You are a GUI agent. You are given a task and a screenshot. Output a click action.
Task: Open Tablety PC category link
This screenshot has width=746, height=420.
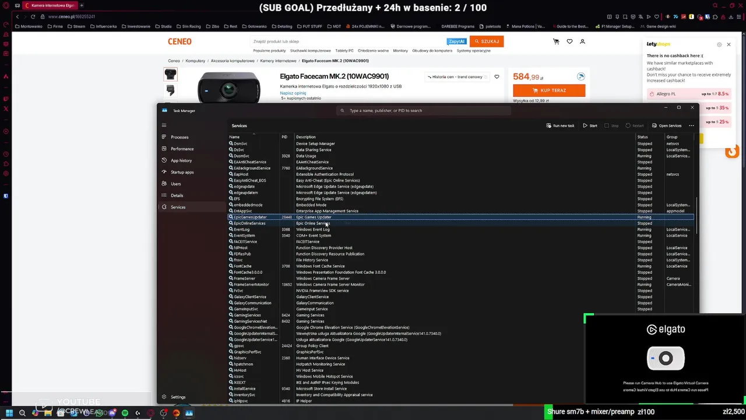tap(344, 51)
